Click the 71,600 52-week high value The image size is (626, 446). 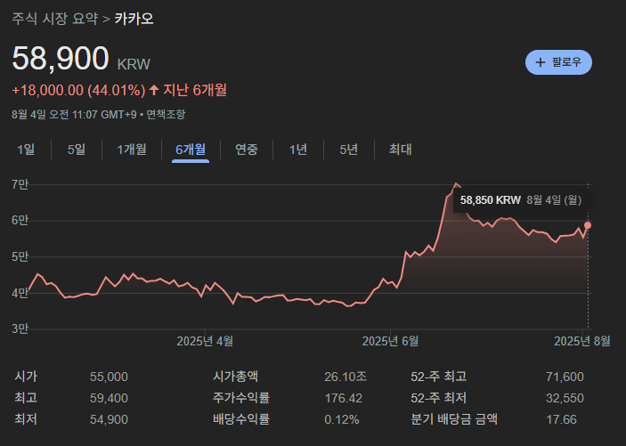(565, 377)
